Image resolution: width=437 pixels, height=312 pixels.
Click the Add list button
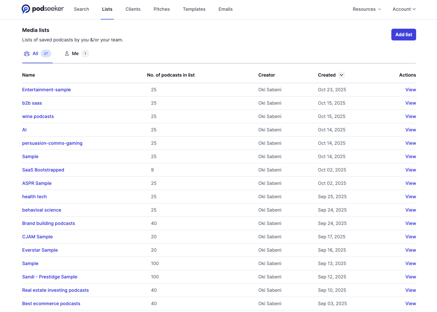403,34
